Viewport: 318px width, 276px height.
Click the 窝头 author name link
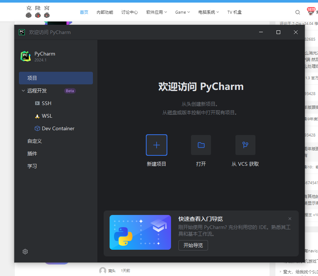tap(112, 271)
